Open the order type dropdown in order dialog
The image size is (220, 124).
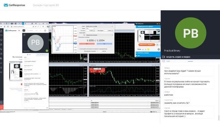[99, 35]
